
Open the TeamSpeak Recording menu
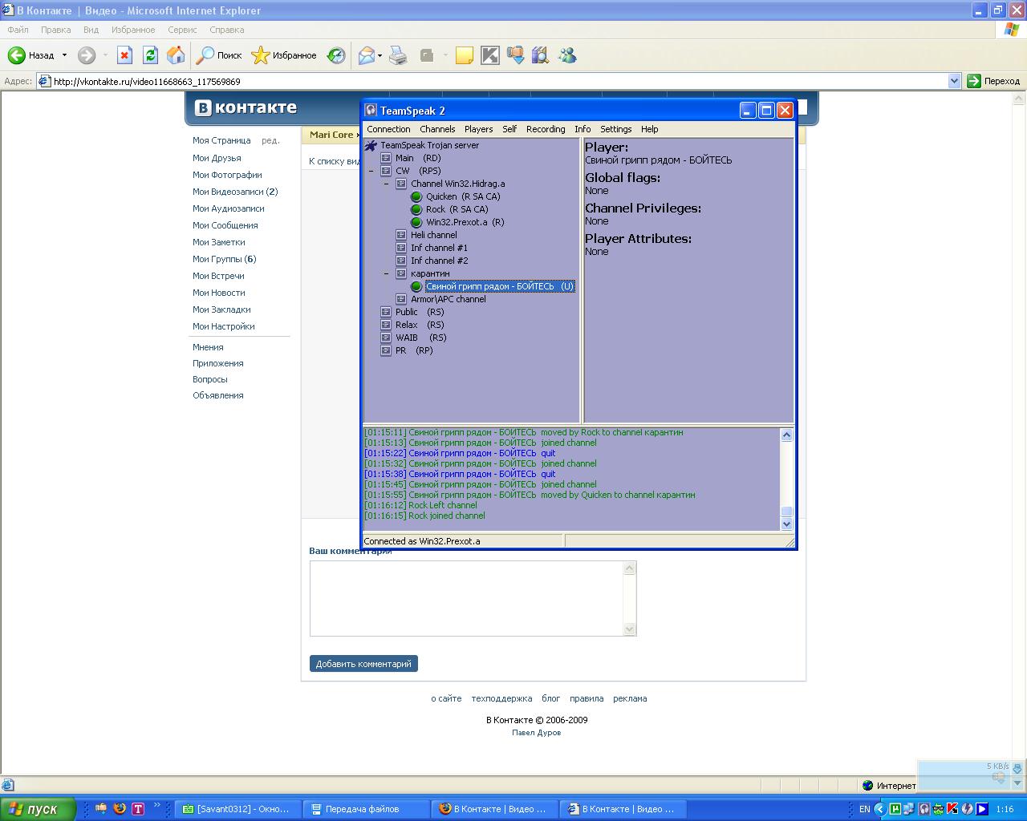point(546,129)
